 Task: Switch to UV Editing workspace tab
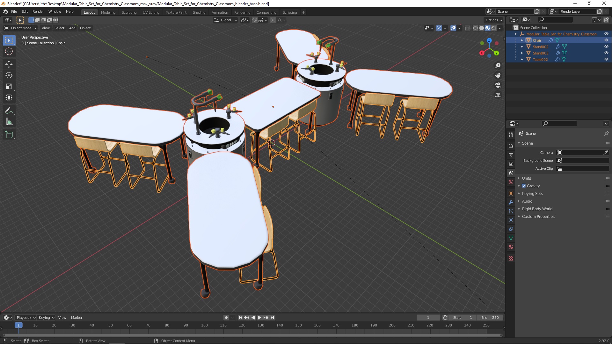point(151,12)
